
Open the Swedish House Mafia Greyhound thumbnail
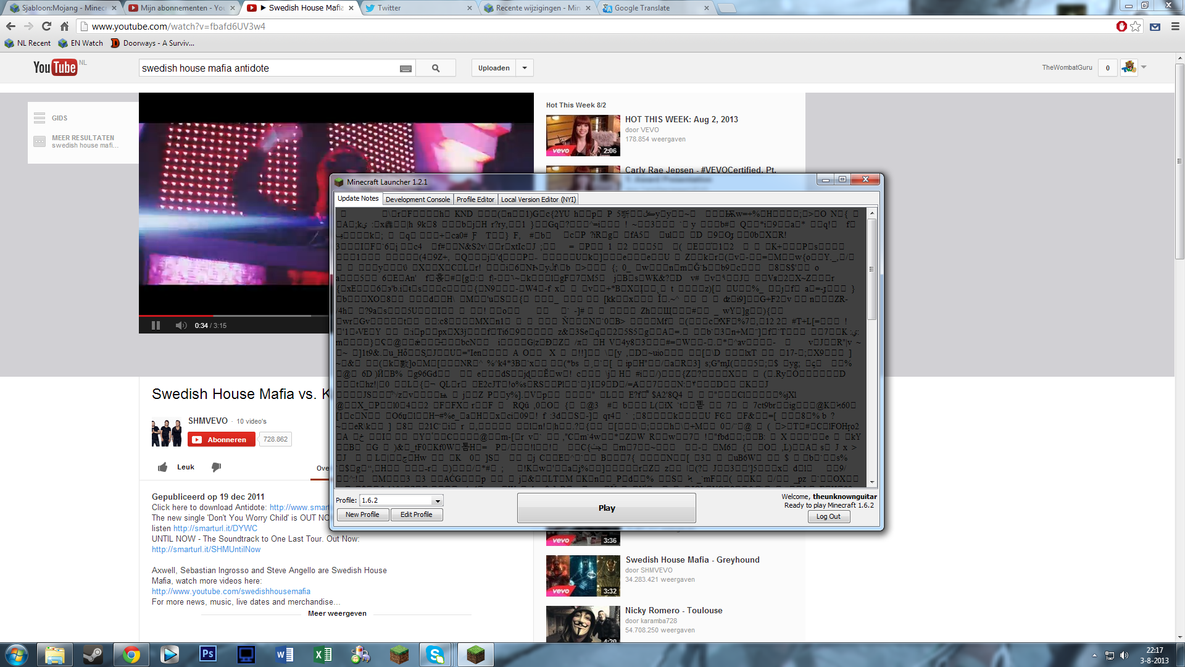point(583,575)
